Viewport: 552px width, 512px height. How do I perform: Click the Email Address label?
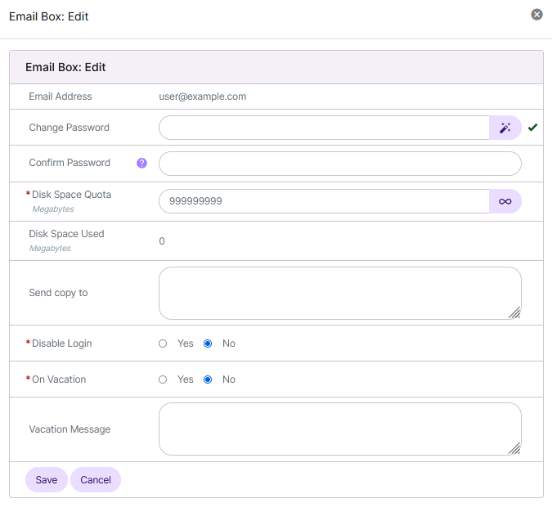click(x=61, y=97)
